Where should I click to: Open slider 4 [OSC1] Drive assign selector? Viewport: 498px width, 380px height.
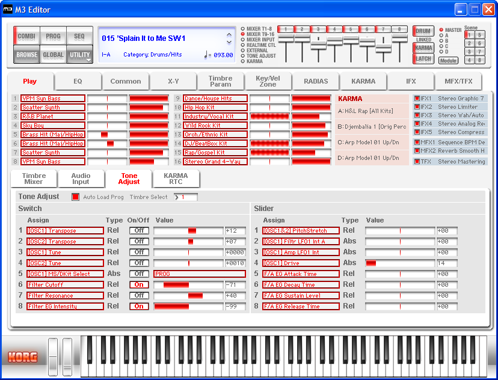point(301,263)
